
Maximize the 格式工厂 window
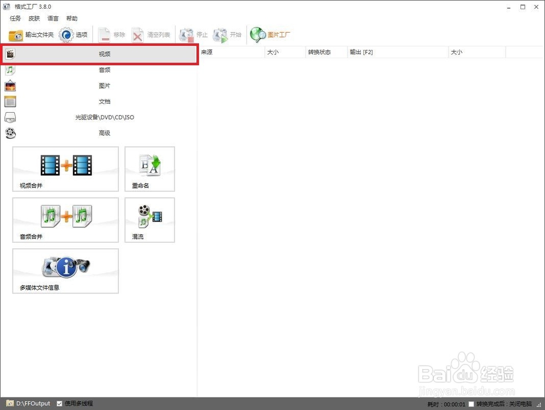(x=523, y=7)
